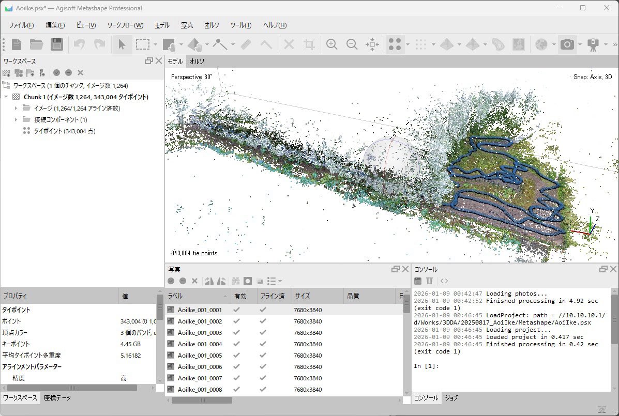
Task: Select the Move object tool
Action: [x=194, y=44]
